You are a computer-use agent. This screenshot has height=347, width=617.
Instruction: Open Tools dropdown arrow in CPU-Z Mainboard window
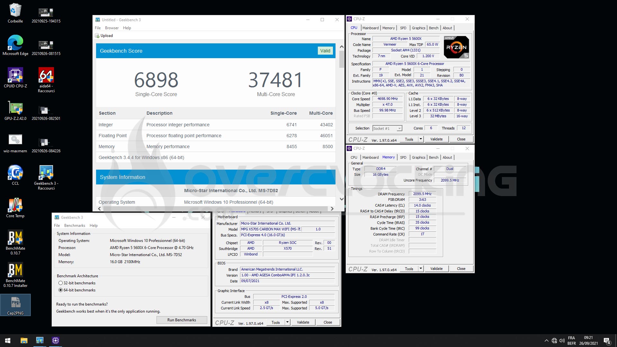(287, 322)
